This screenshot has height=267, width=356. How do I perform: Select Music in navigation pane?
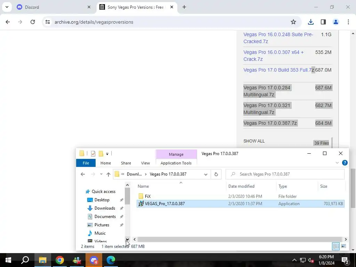point(100,233)
